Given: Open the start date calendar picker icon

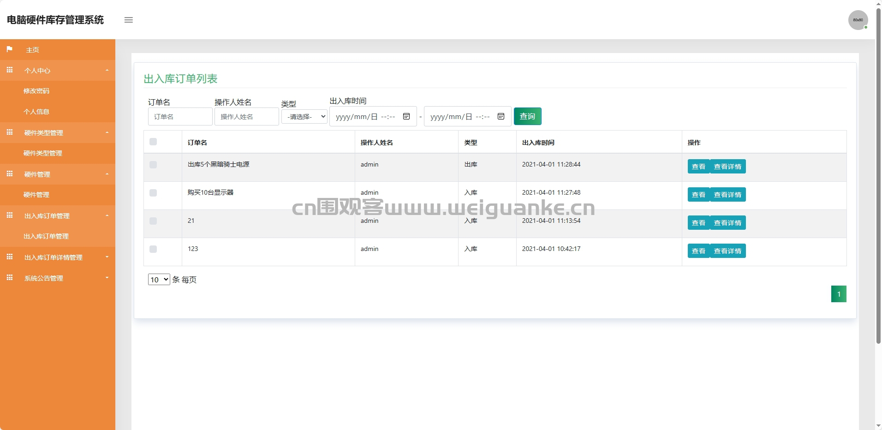Looking at the screenshot, I should tap(406, 116).
